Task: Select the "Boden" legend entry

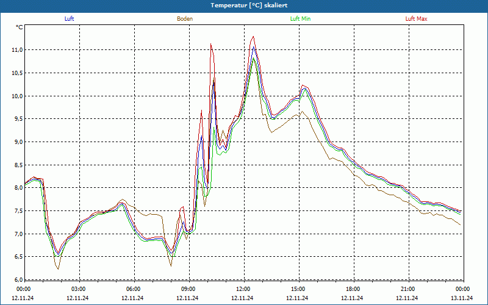Action: (185, 18)
